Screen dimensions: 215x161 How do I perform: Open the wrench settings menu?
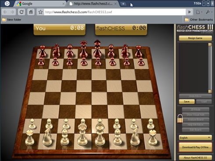209,12
